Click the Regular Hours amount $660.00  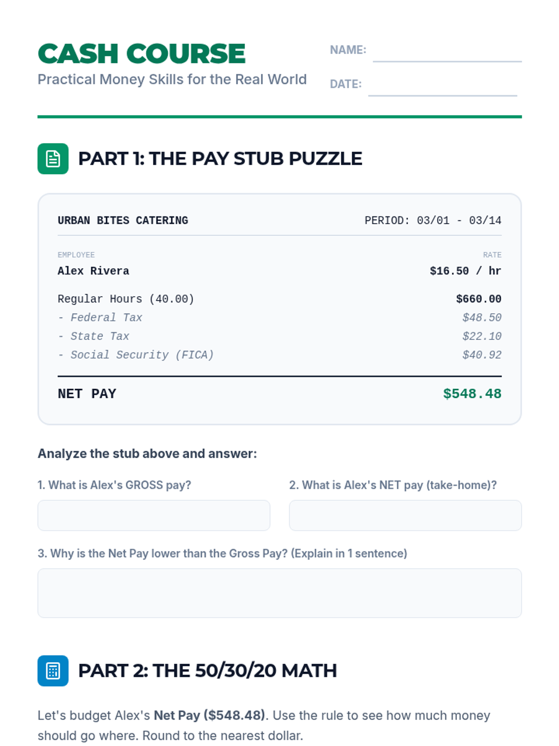click(478, 299)
